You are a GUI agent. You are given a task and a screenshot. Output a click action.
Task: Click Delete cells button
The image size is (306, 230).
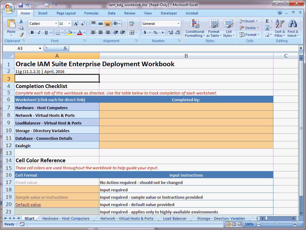coord(249,28)
